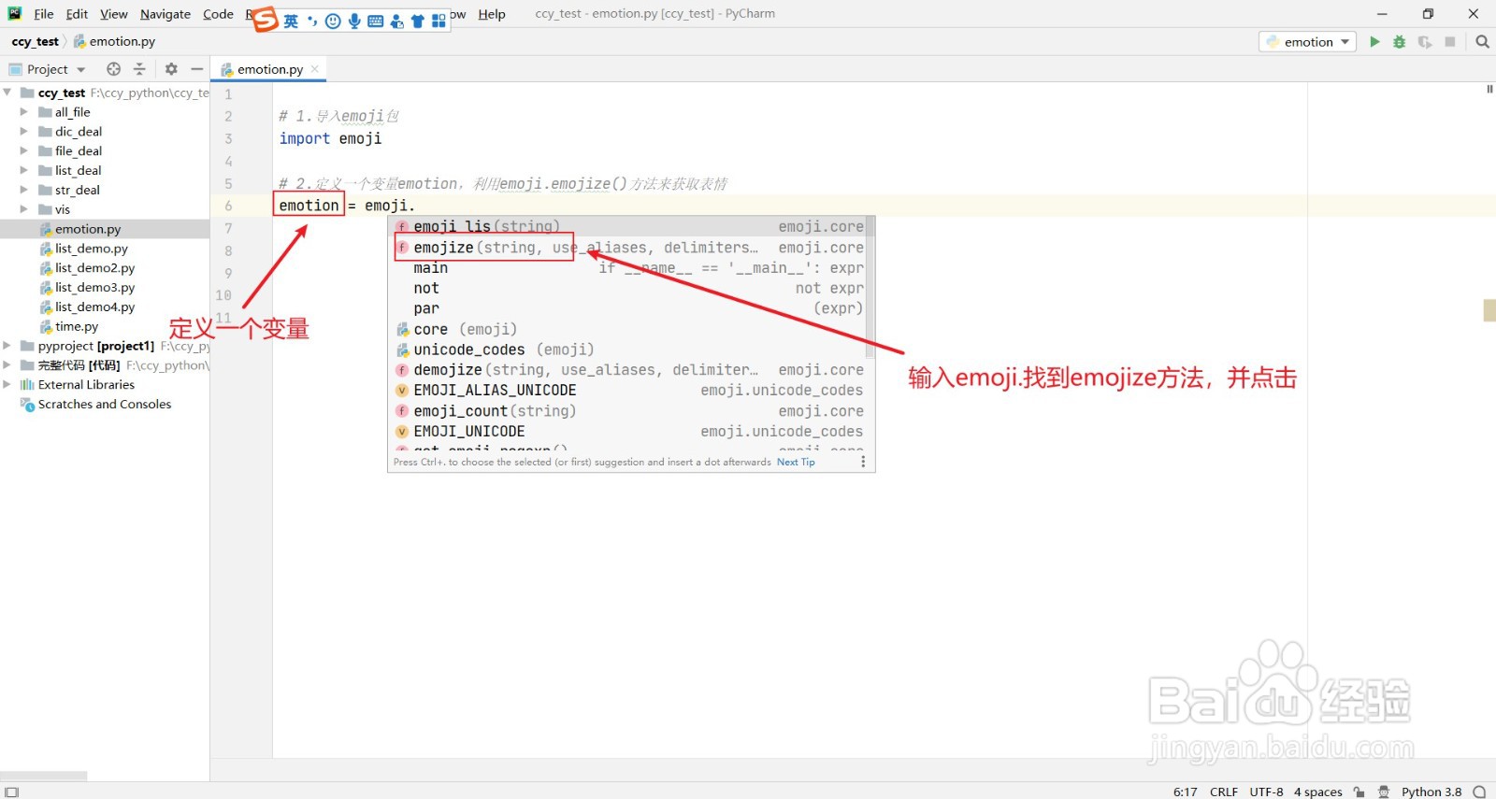Image resolution: width=1496 pixels, height=799 pixels.
Task: Collapse all in Project panel
Action: 139,69
